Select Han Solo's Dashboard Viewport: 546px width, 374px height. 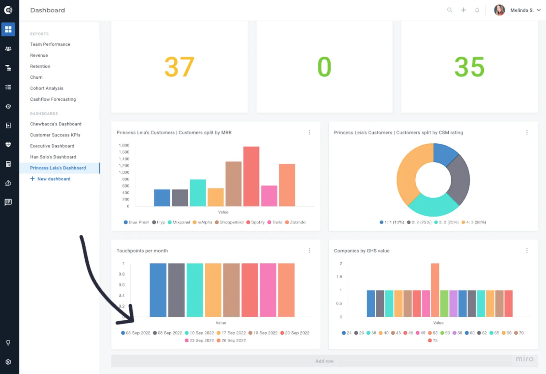point(53,157)
